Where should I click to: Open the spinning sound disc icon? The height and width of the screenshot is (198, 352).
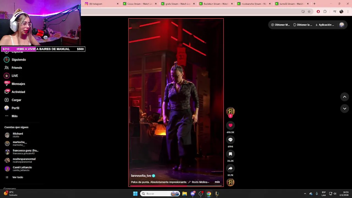click(230, 182)
